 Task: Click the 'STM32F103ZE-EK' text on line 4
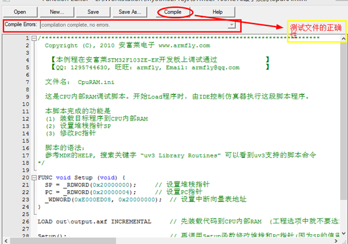coord(133,60)
